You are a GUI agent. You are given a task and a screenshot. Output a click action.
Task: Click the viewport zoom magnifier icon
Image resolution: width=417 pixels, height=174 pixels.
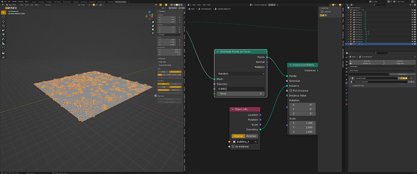(x=153, y=22)
